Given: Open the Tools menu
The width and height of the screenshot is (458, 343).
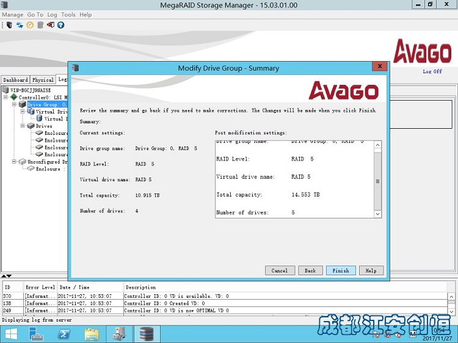Looking at the screenshot, I should tap(68, 15).
